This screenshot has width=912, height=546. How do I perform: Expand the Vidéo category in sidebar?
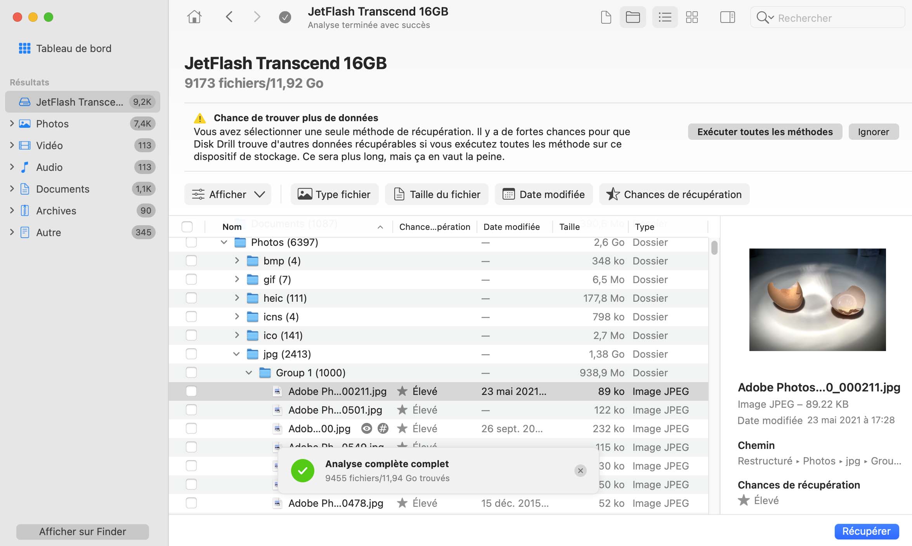12,145
